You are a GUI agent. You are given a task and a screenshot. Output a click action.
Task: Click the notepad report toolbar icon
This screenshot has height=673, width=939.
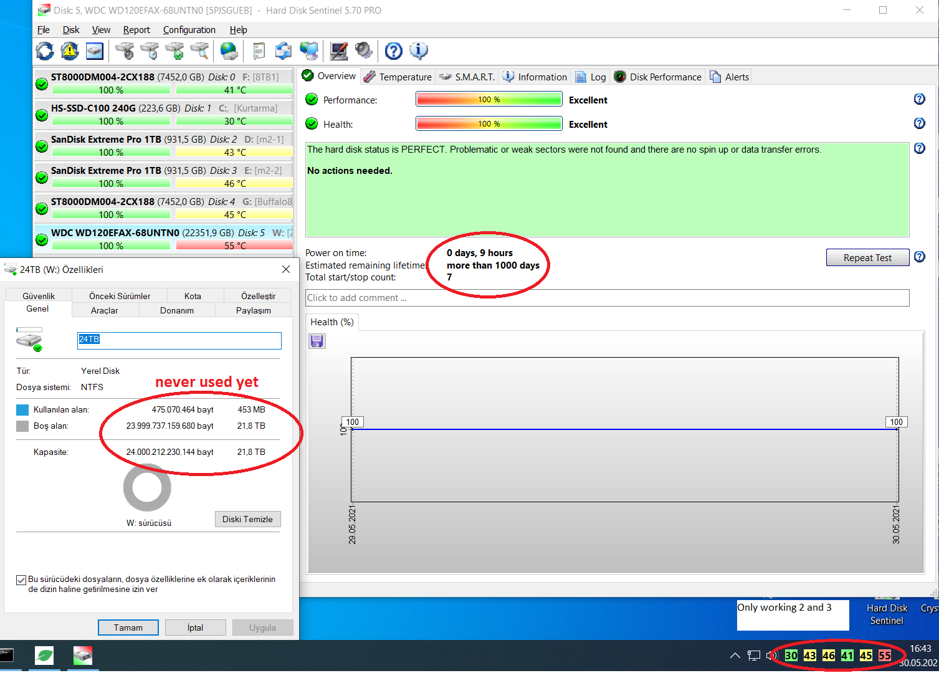tap(259, 50)
